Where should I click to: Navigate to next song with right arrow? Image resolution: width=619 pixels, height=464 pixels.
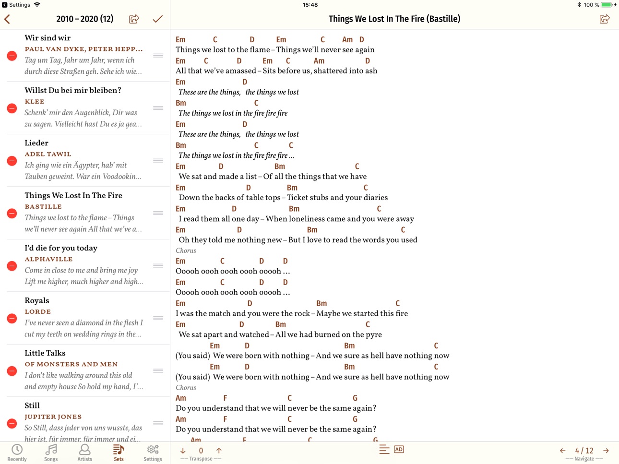click(606, 451)
